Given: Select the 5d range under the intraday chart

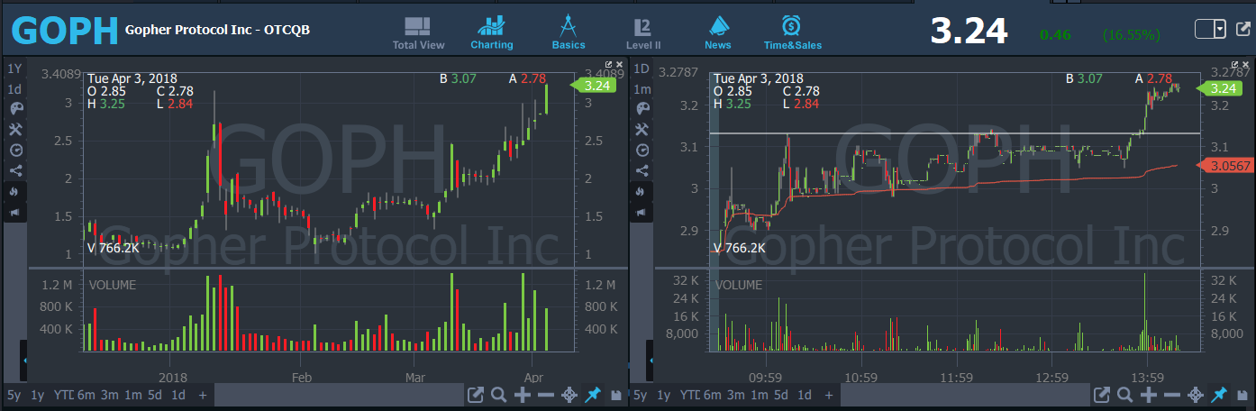Looking at the screenshot, I should point(781,395).
